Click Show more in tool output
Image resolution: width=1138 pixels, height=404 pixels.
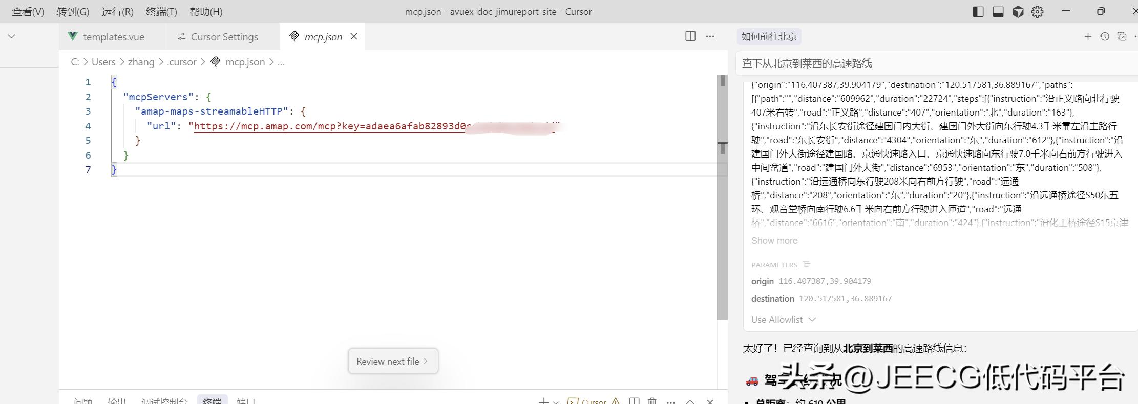coord(774,241)
